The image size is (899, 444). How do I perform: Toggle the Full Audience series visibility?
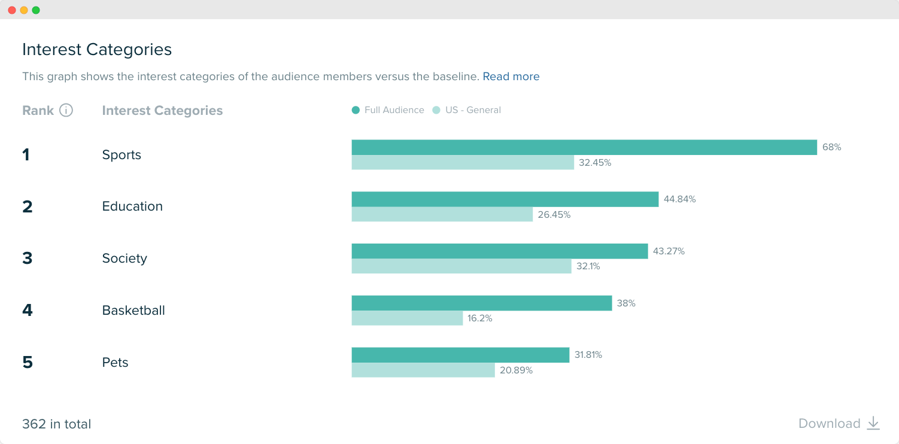[388, 110]
